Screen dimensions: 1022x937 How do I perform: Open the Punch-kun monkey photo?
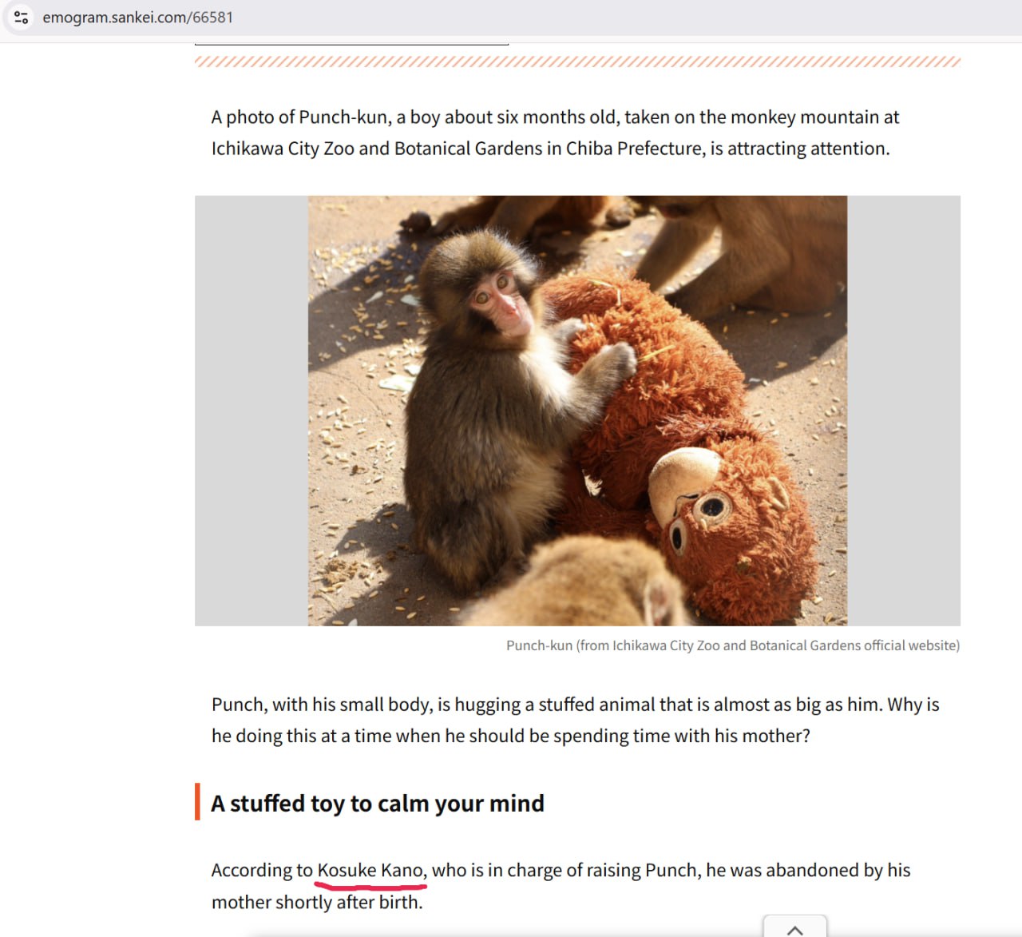tap(577, 411)
